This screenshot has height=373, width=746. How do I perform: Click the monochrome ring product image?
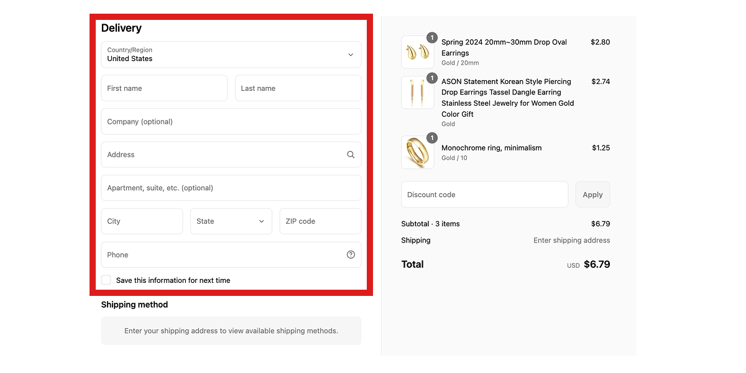pyautogui.click(x=417, y=152)
